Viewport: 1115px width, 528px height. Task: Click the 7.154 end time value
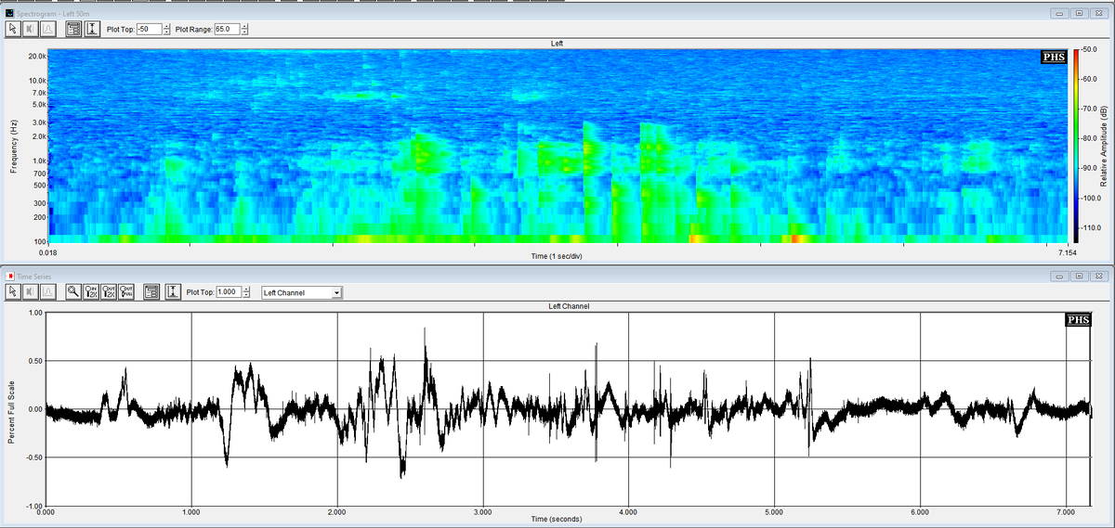pyautogui.click(x=1067, y=251)
